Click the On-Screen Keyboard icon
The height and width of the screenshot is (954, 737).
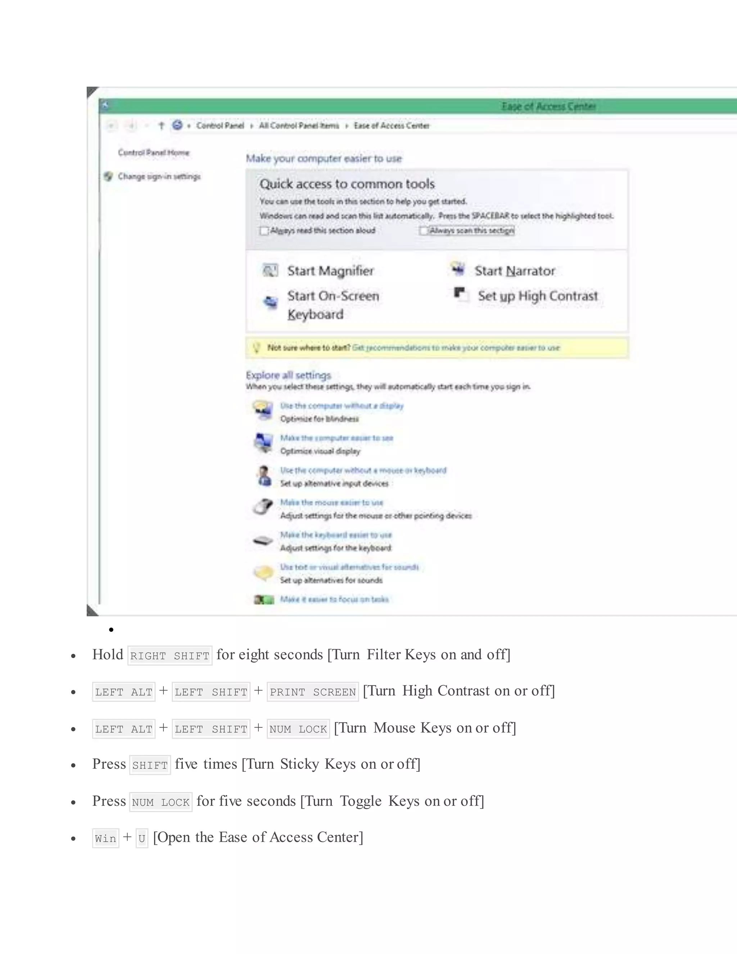pos(270,301)
